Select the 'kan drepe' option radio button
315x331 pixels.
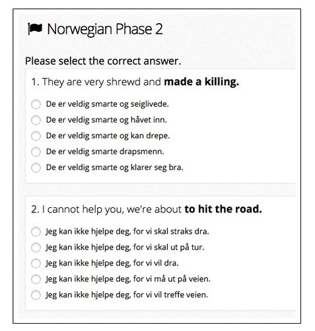pos(36,136)
